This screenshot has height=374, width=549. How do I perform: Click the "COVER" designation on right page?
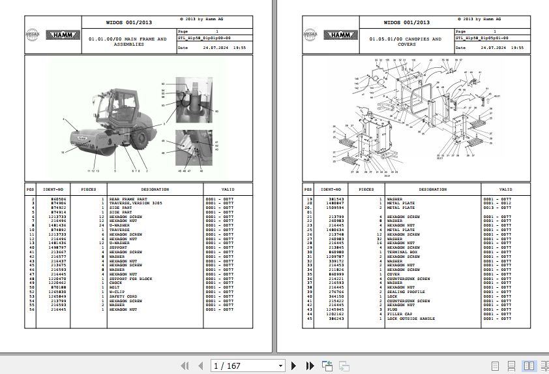[393, 274]
